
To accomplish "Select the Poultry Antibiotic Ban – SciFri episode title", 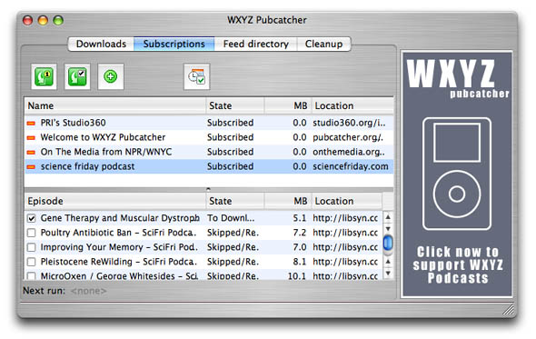I will 118,233.
